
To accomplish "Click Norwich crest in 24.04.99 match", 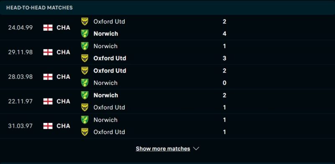I will tap(85, 34).
